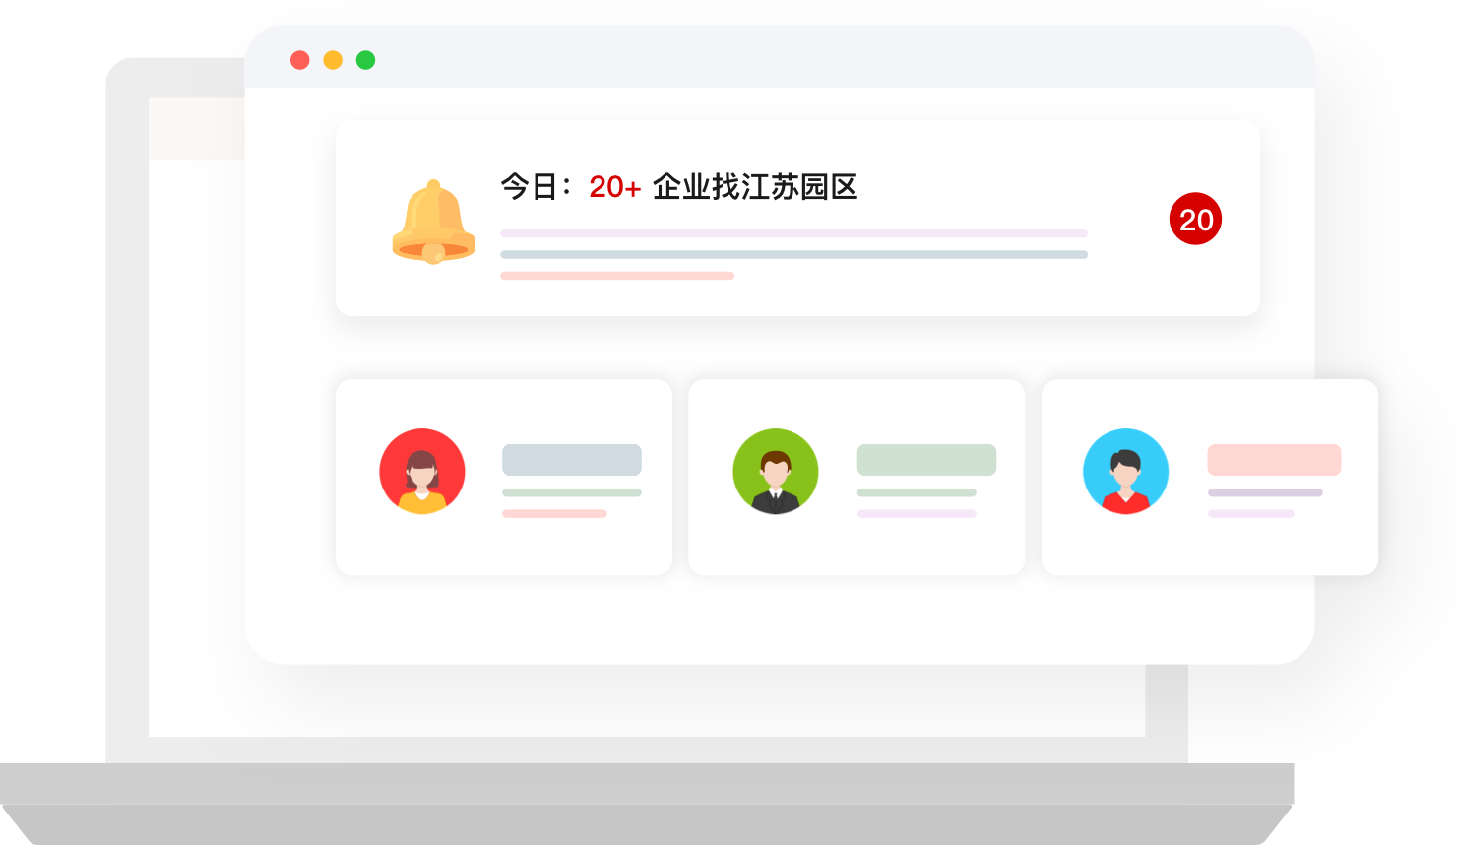The height and width of the screenshot is (847, 1457).
Task: Click the green maximize window dot
Action: [x=365, y=60]
